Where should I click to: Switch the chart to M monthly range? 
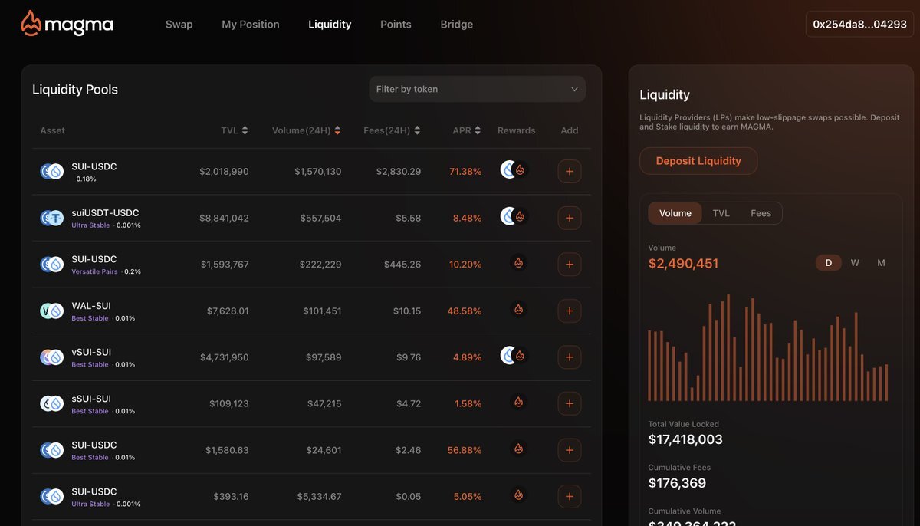(881, 263)
